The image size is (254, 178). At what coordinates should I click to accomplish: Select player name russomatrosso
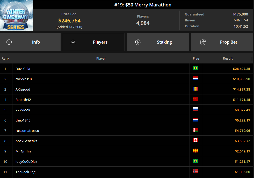point(27,131)
